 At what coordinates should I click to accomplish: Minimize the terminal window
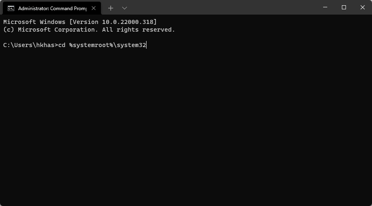[x=325, y=7]
